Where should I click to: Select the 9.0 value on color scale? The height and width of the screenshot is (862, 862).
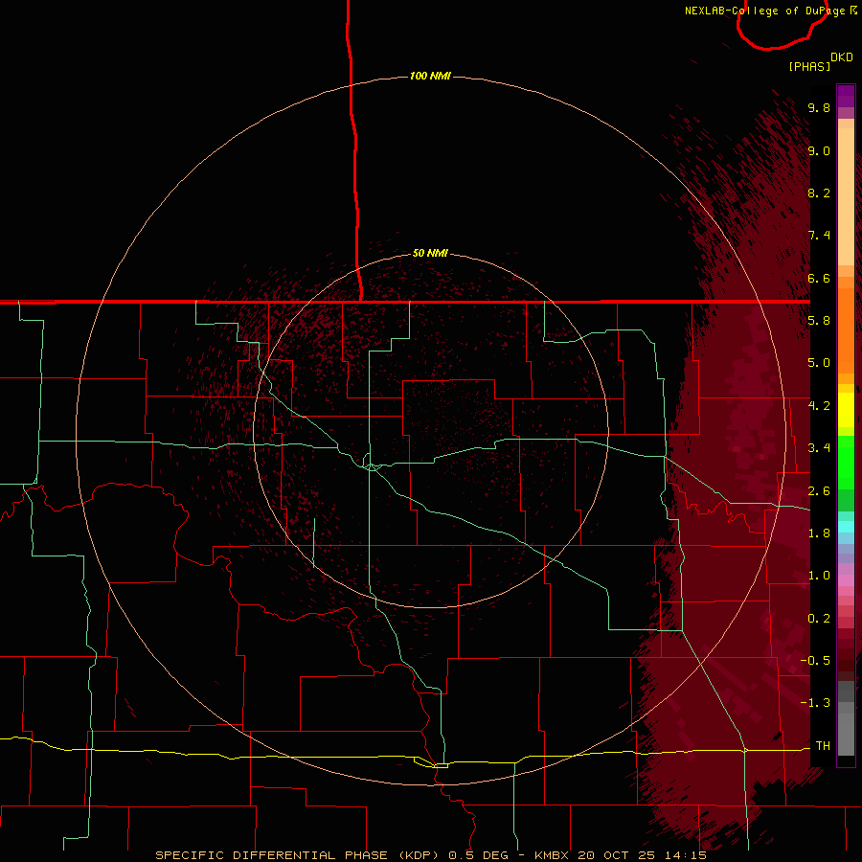819,150
